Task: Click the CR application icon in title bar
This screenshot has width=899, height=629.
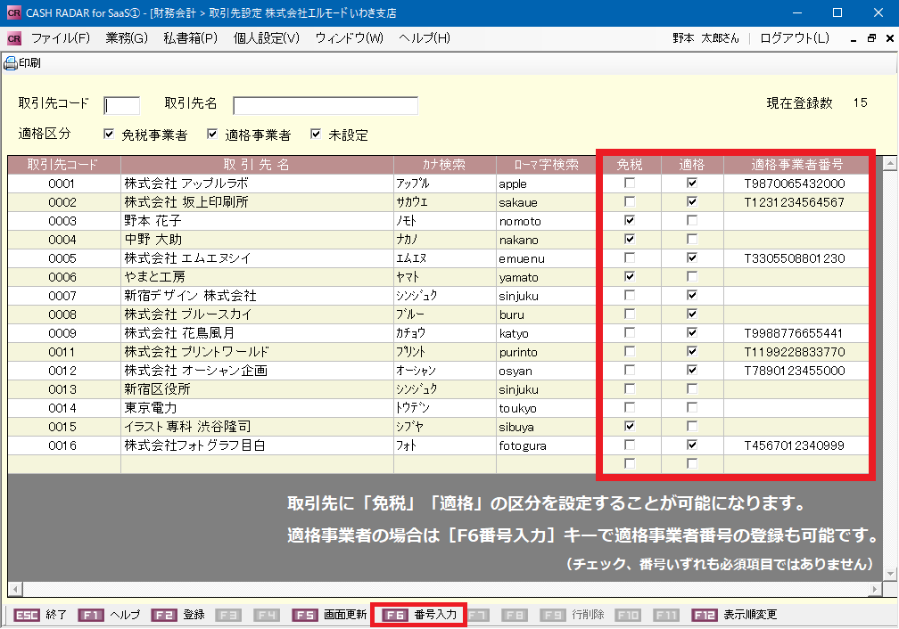Action: (x=13, y=12)
